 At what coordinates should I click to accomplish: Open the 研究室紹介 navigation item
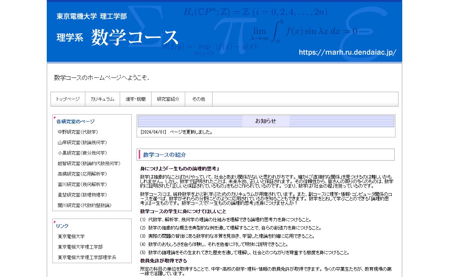click(x=168, y=99)
